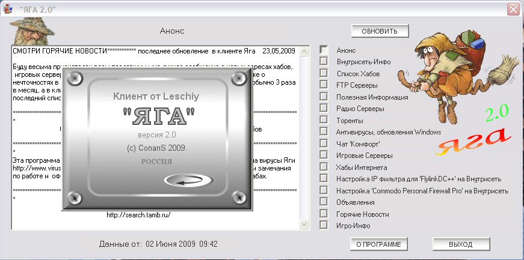Viewport: 524px width, 260px height.
Task: Click the 'Данные от: 02 Июня 2009' label
Action: click(x=158, y=244)
